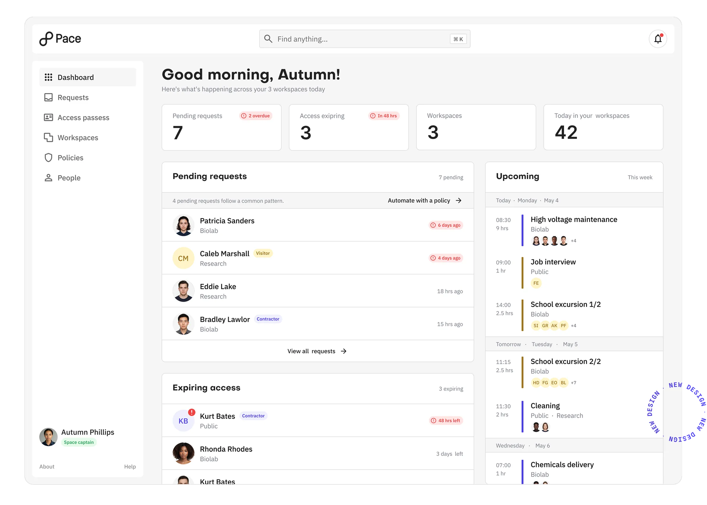Click the PF attendee badge on School excursion 1/2
This screenshot has height=505, width=707.
click(563, 326)
